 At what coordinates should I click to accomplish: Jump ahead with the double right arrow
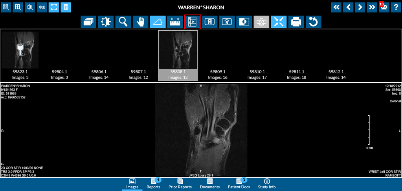(x=371, y=7)
